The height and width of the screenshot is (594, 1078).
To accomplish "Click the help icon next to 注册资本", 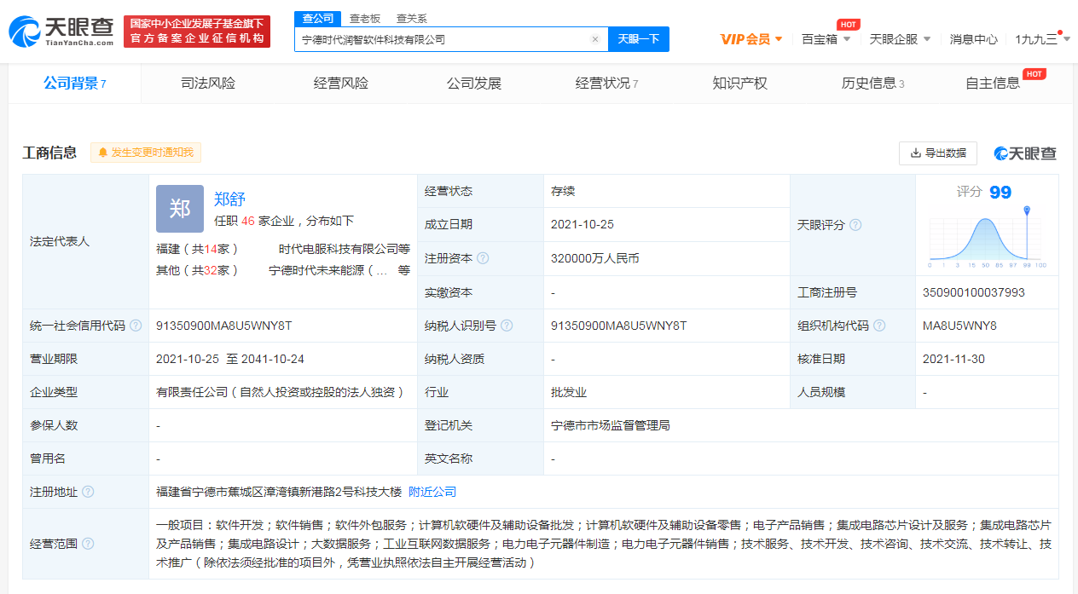I will pos(483,258).
